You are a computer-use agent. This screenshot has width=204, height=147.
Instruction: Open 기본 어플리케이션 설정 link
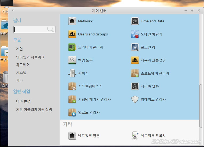34,109
